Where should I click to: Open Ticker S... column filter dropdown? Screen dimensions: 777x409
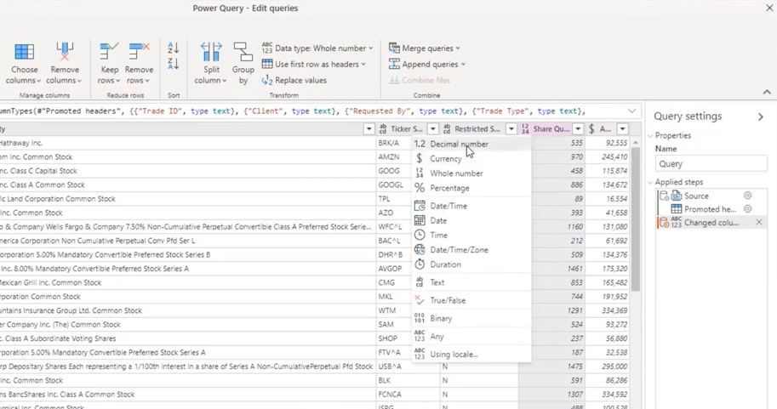pyautogui.click(x=432, y=128)
